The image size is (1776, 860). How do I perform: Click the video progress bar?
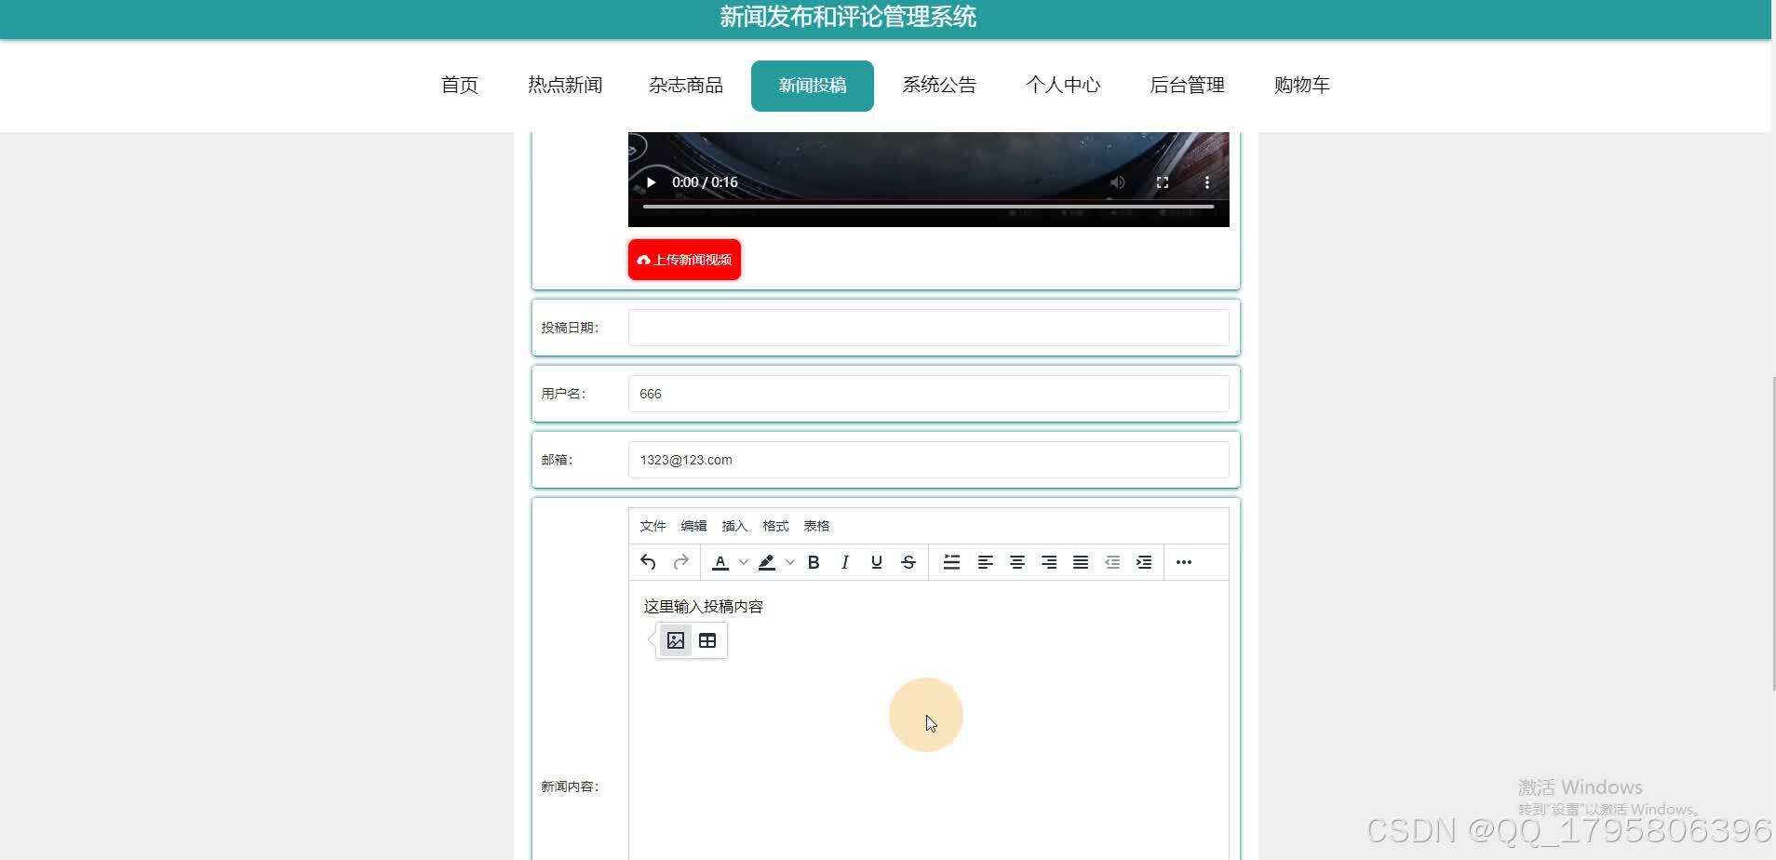click(928, 206)
